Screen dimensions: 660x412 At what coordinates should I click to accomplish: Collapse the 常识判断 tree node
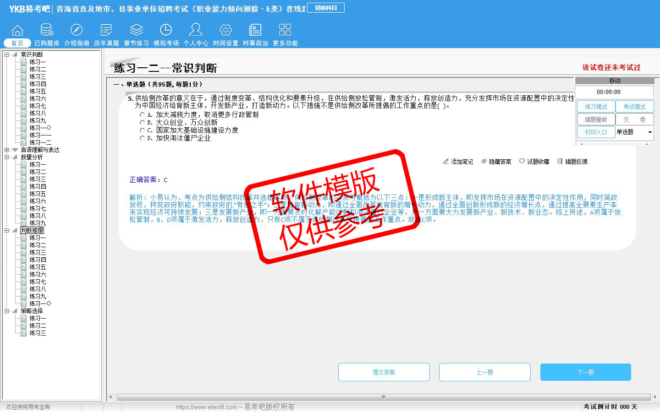click(x=7, y=54)
